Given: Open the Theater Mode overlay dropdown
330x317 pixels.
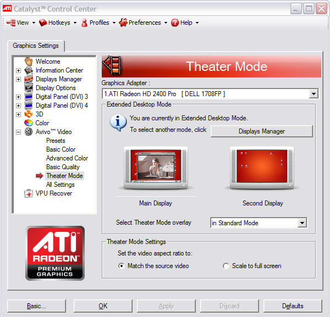Looking at the screenshot, I should click(x=302, y=223).
